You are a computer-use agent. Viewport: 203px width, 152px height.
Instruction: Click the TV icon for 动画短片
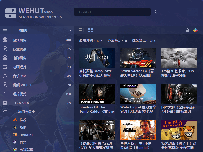(5, 67)
